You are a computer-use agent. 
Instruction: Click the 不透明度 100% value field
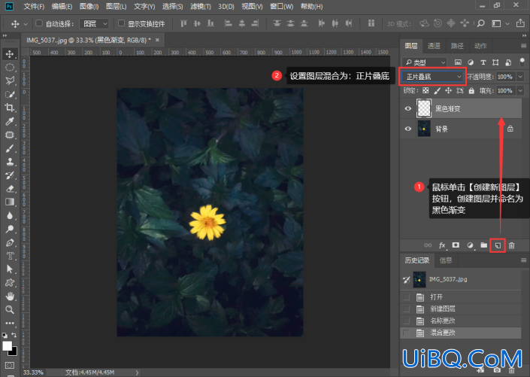coord(506,77)
